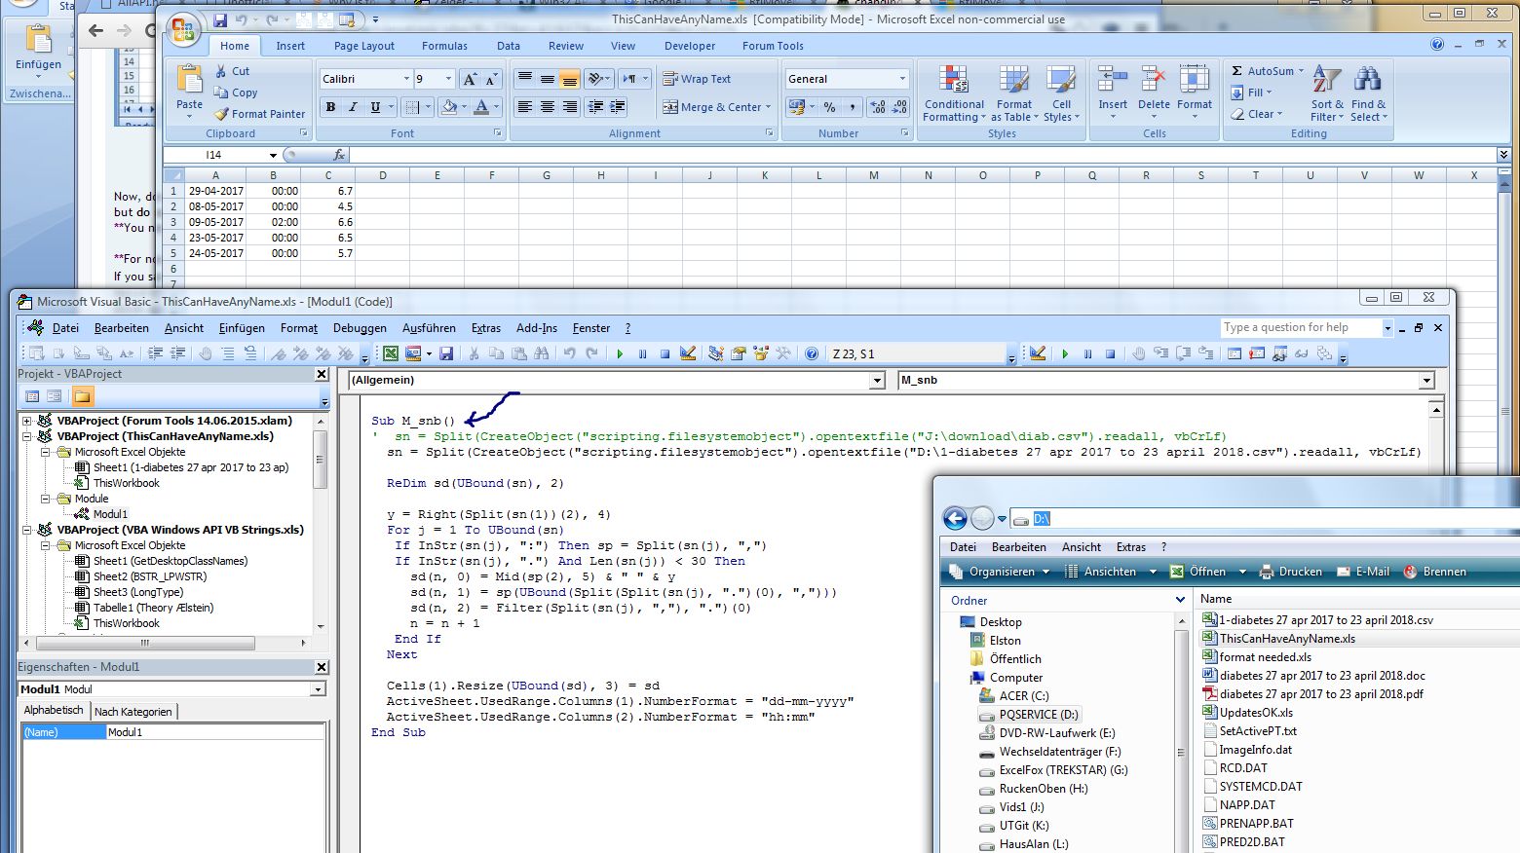This screenshot has height=853, width=1520.
Task: Open Sort & Filter in the Editing group
Action: pyautogui.click(x=1327, y=94)
